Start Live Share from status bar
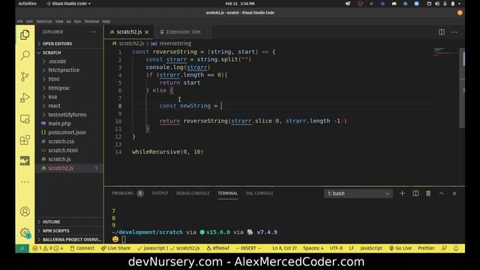Viewport: 480px width, 270px height. point(115,248)
